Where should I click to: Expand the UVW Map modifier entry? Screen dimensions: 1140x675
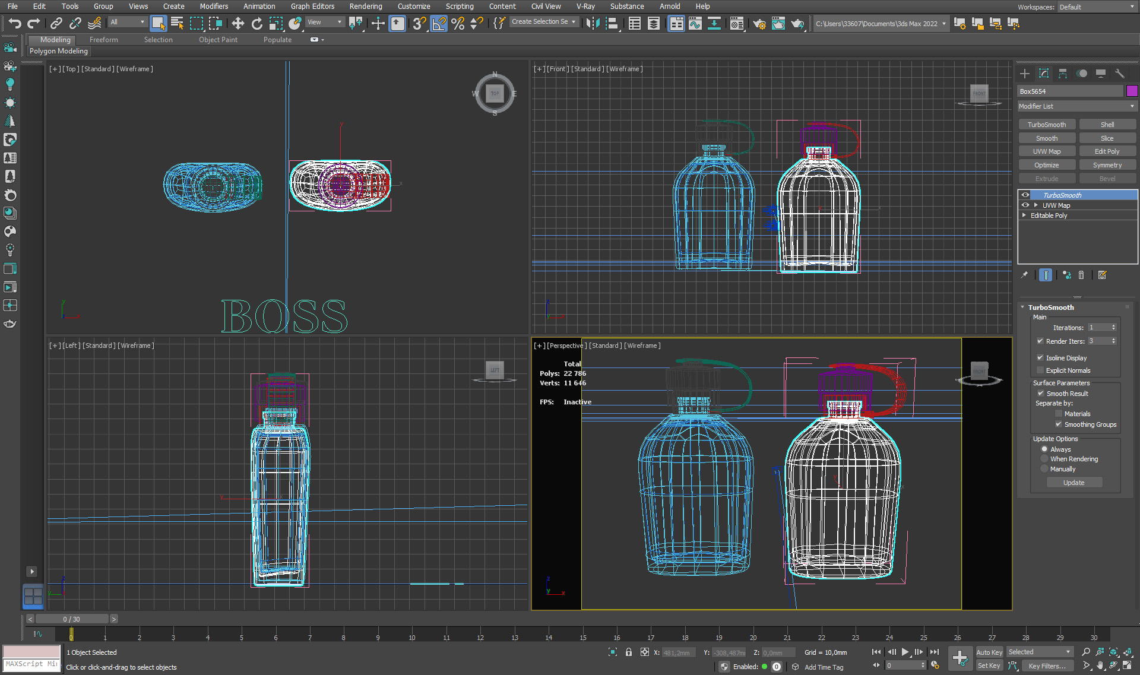pos(1036,205)
